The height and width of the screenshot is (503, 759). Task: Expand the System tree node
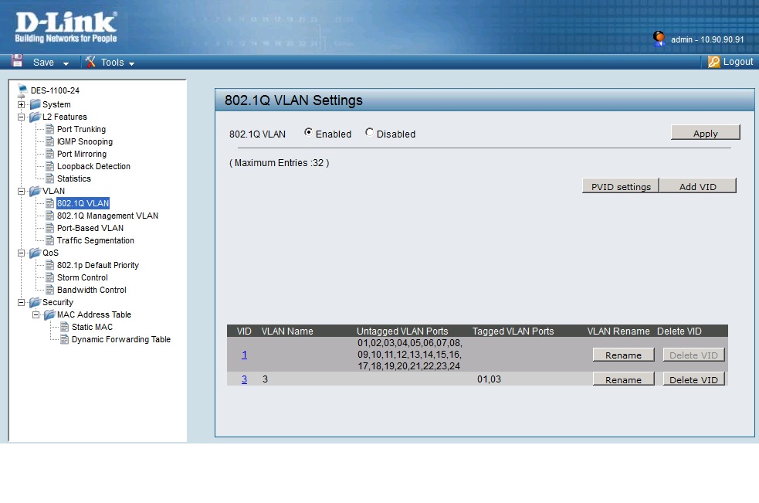point(22,104)
